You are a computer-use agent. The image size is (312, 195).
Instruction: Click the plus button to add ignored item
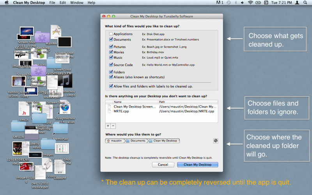[x=108, y=126]
